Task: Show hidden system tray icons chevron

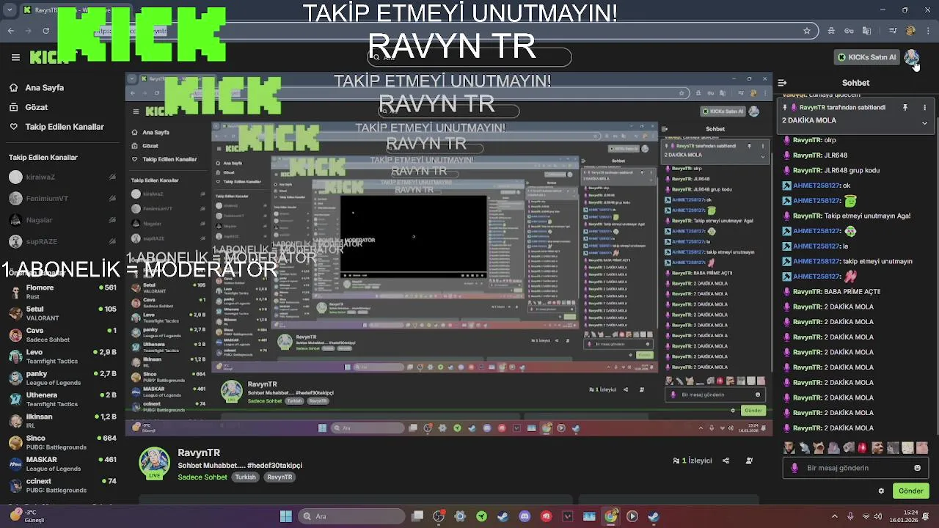Action: pyautogui.click(x=834, y=516)
